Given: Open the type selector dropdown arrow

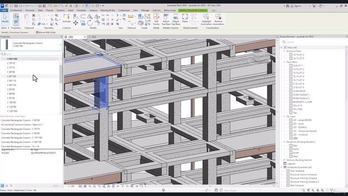Looking at the screenshot, I should [x=60, y=45].
